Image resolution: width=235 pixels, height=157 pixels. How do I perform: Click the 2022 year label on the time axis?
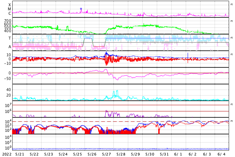(x=7, y=154)
